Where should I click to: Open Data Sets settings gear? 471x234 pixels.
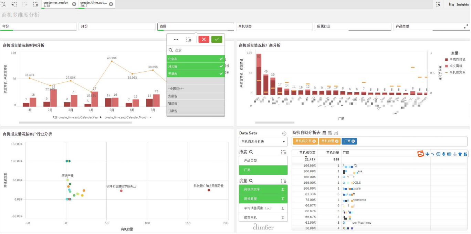point(284,133)
